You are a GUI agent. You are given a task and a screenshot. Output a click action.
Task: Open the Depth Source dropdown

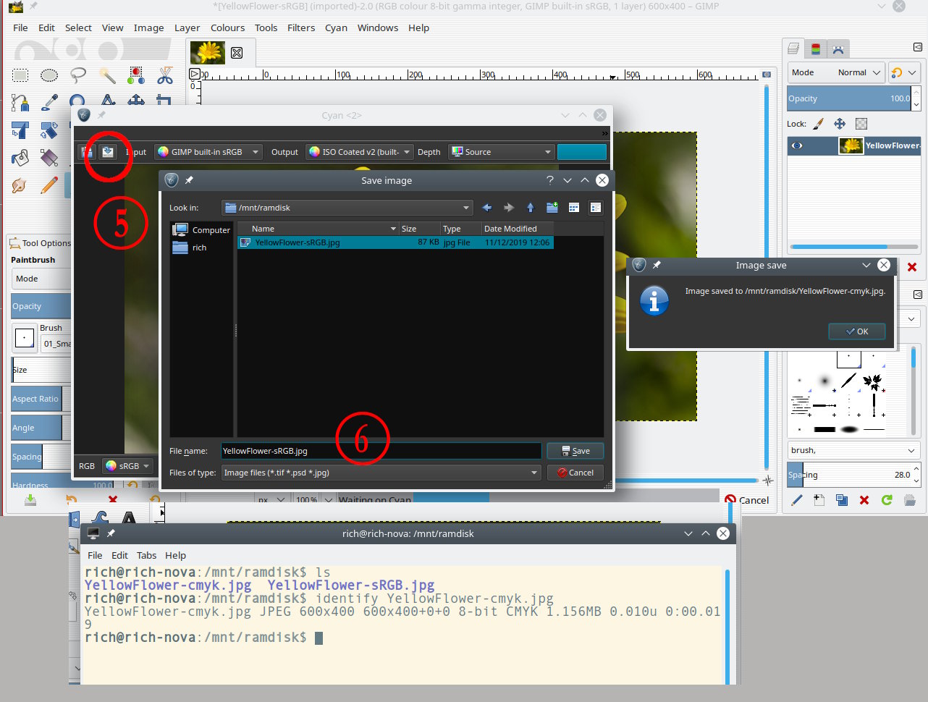point(501,152)
